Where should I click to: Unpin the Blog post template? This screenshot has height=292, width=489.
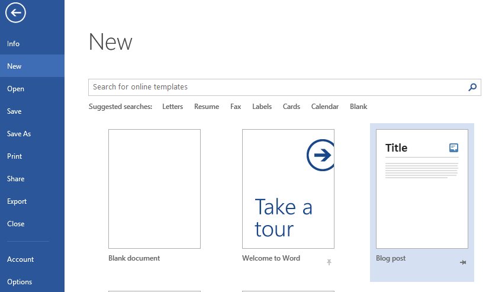(x=463, y=262)
